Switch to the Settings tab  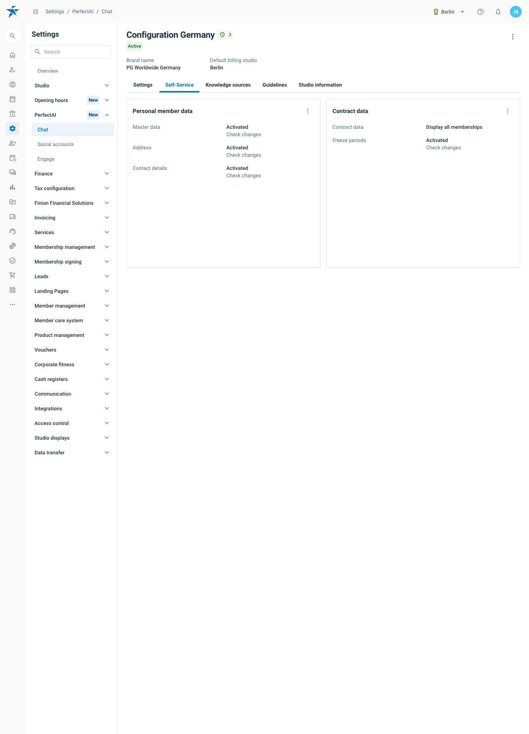(143, 85)
